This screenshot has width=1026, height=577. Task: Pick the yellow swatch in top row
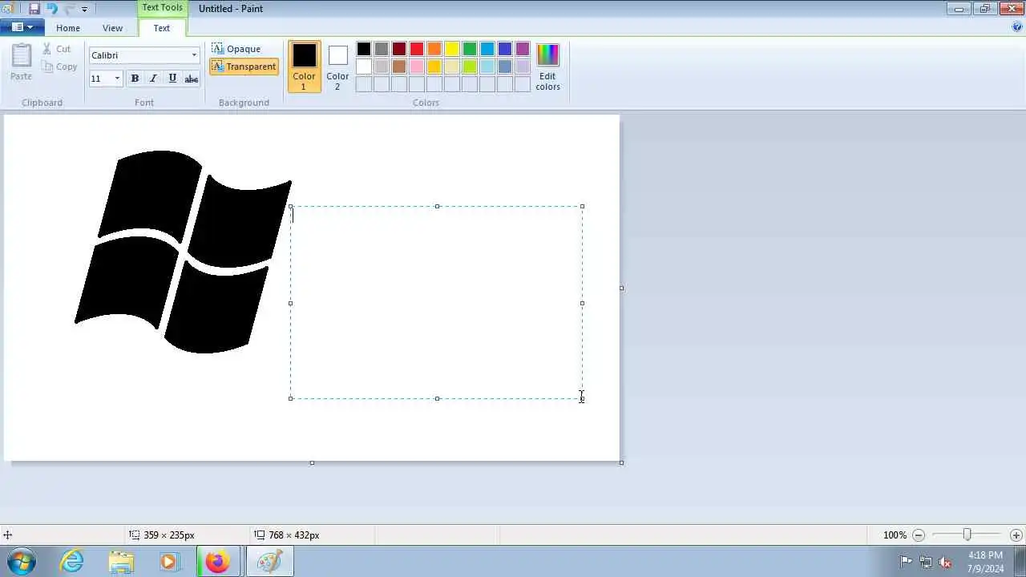(452, 49)
